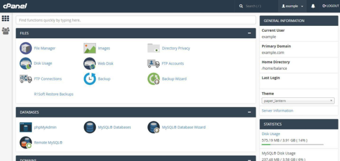This screenshot has width=340, height=161.
Task: Click the Logout button
Action: pos(331,6)
